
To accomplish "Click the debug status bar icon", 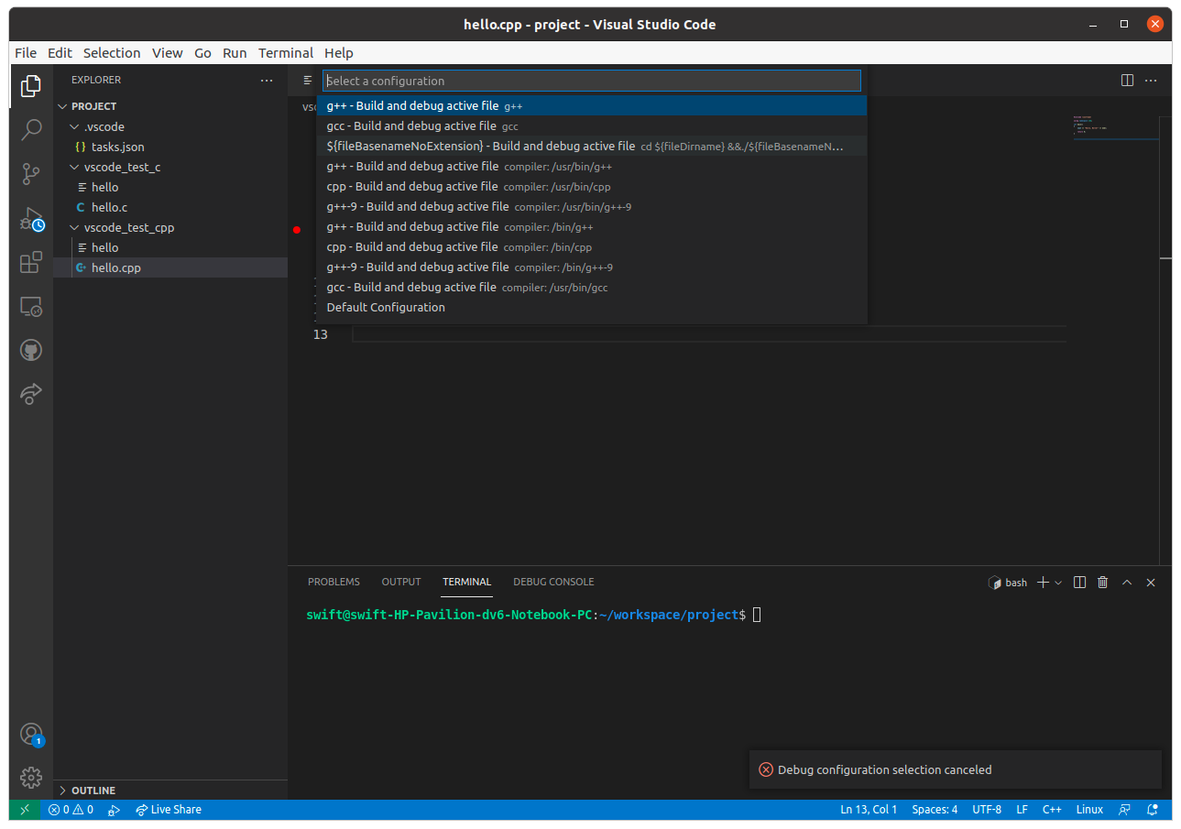I will [x=114, y=810].
